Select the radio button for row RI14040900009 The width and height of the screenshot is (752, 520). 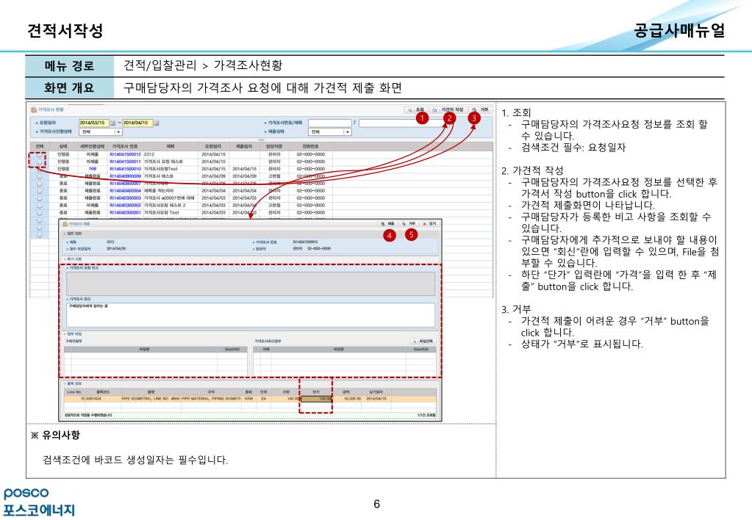pyautogui.click(x=39, y=176)
